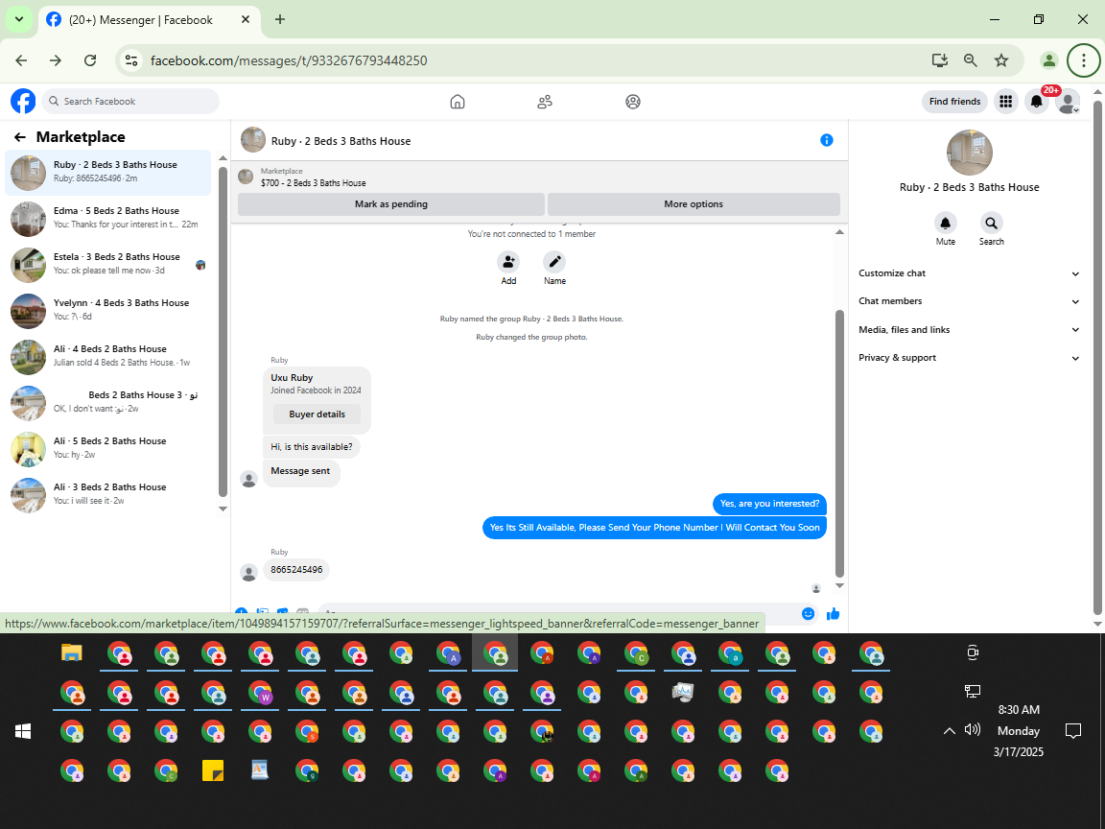This screenshot has width=1105, height=829.
Task: Open the Yvelynn 4 Beds 3 Baths conversation
Action: pos(107,310)
